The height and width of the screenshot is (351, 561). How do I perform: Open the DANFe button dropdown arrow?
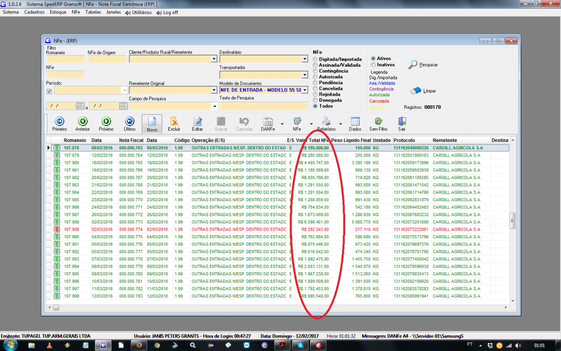(x=282, y=124)
